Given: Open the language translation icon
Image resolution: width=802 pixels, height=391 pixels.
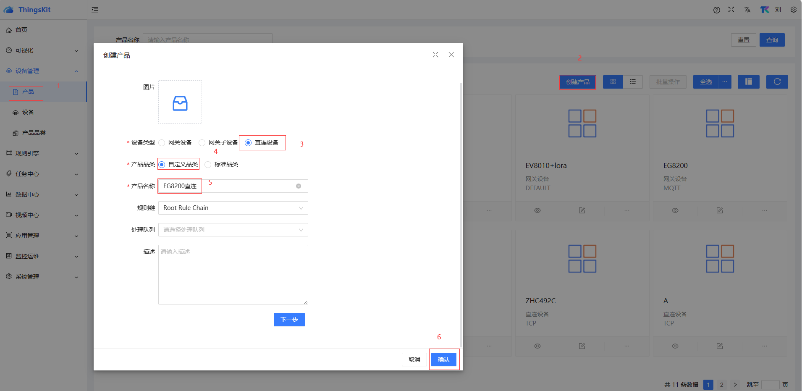Looking at the screenshot, I should (x=747, y=10).
